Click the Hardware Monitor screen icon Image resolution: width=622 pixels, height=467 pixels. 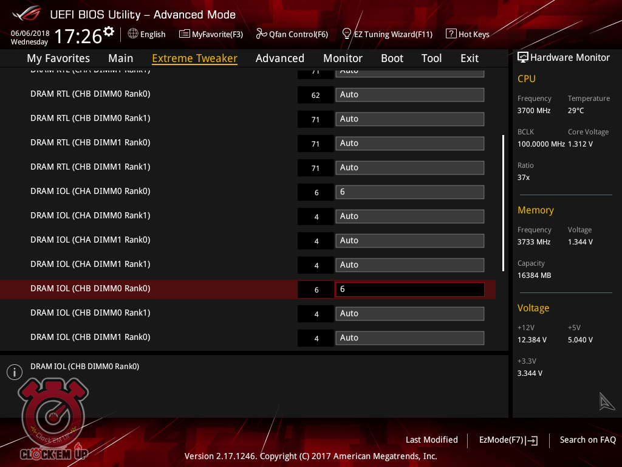[x=522, y=57]
